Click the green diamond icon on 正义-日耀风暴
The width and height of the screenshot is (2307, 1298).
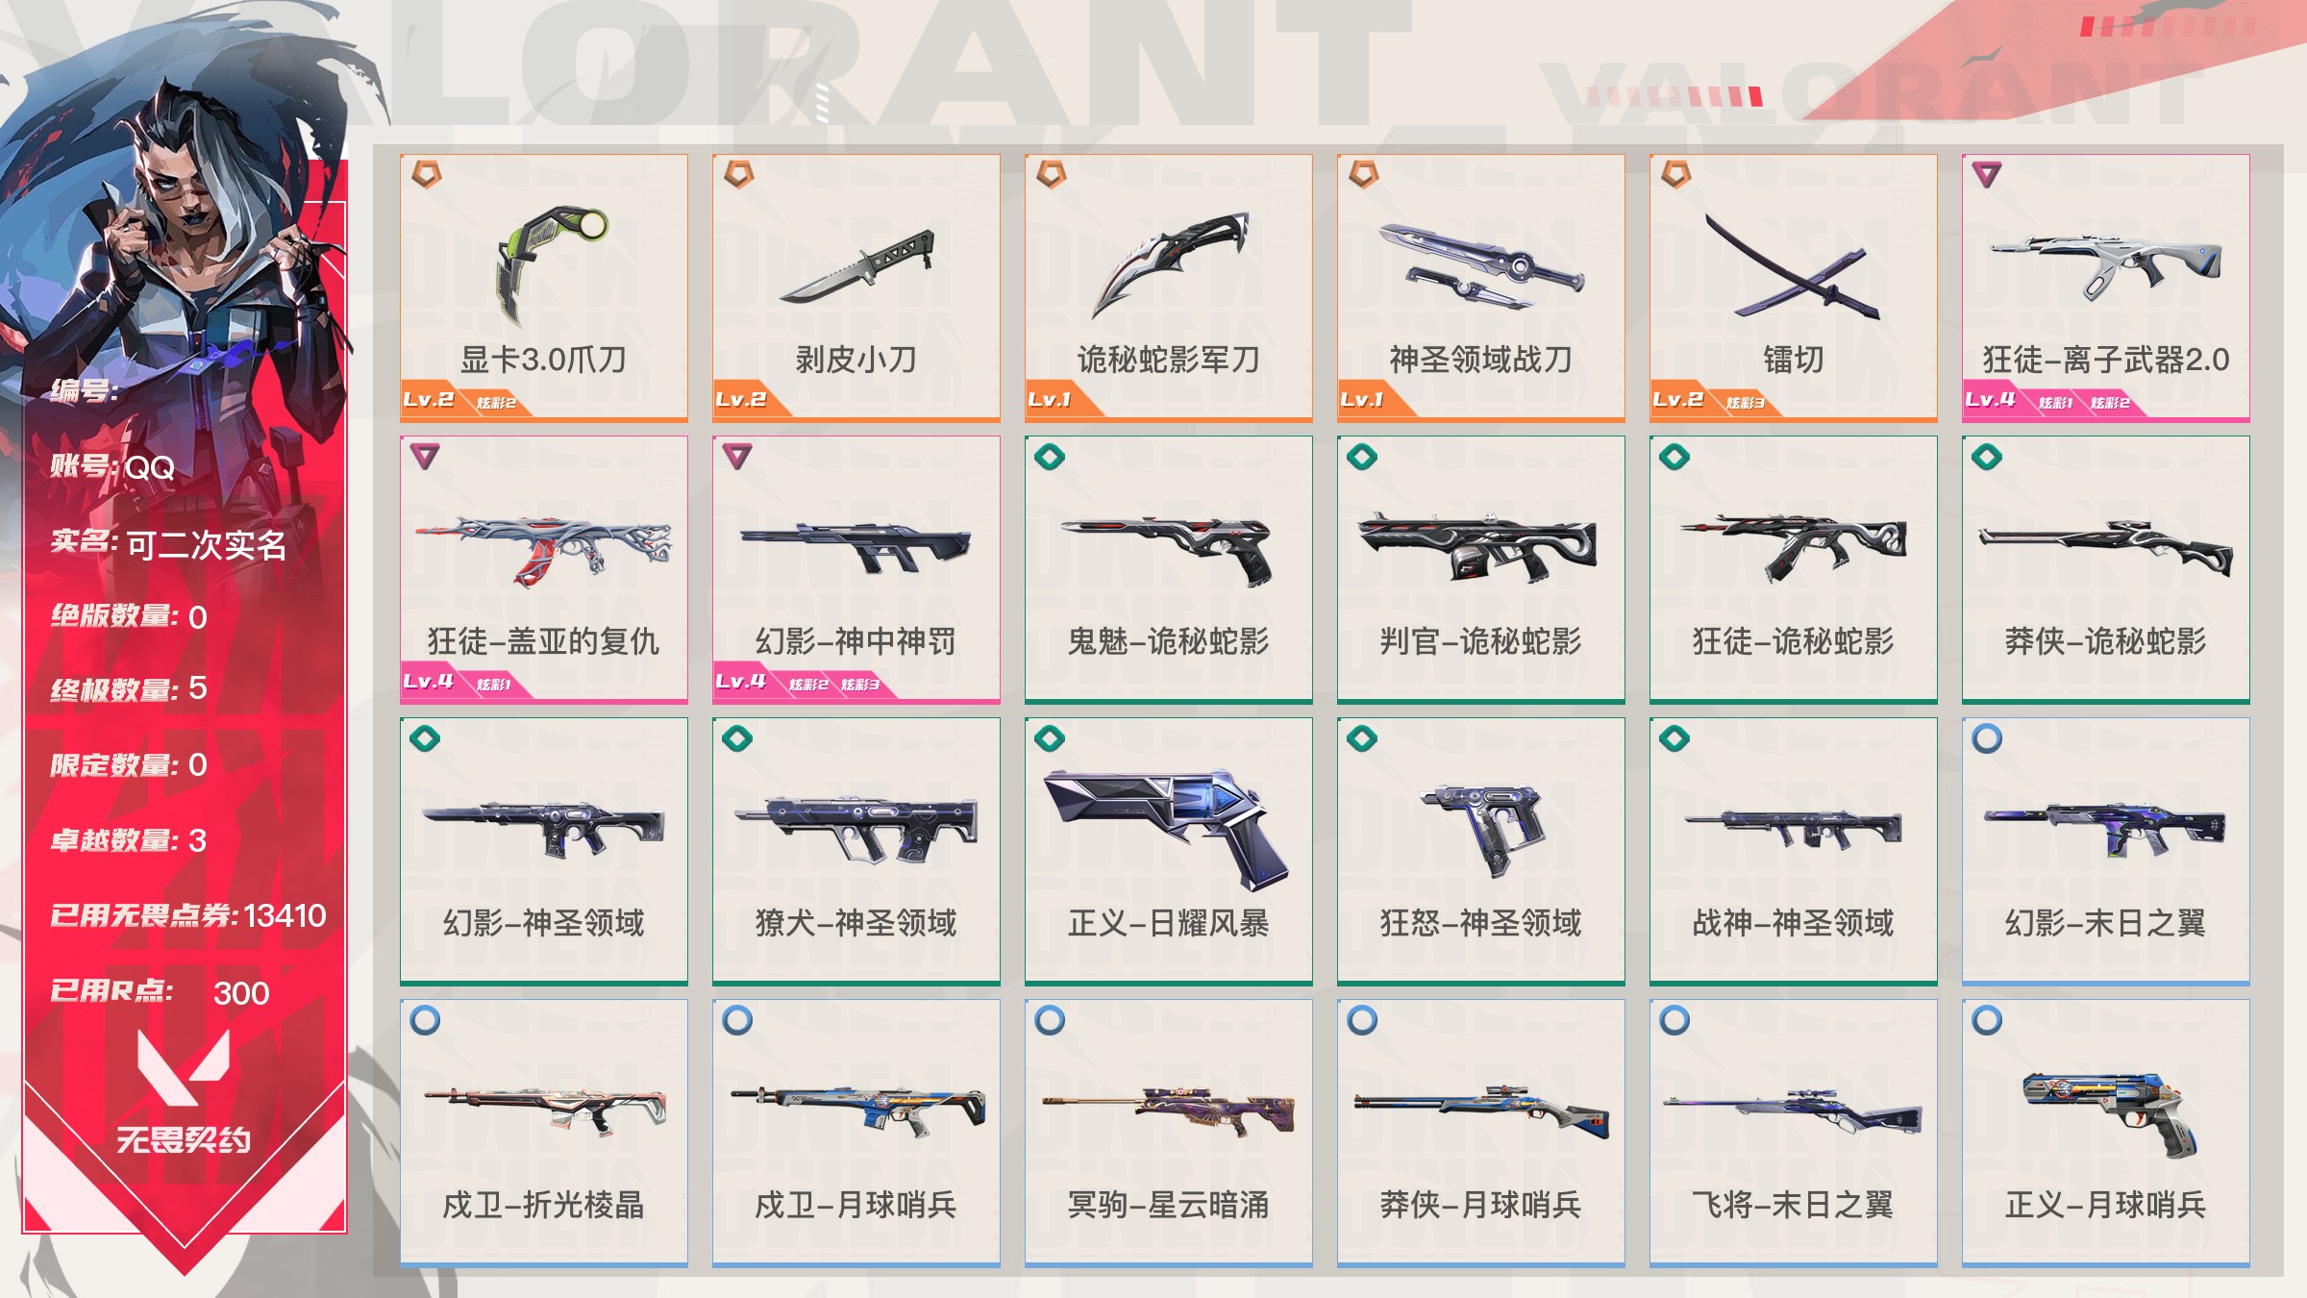point(1050,738)
